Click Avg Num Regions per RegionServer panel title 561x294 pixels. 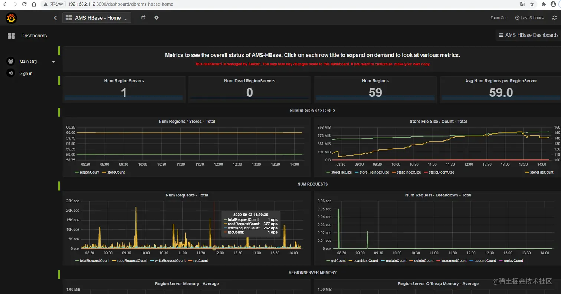(501, 81)
